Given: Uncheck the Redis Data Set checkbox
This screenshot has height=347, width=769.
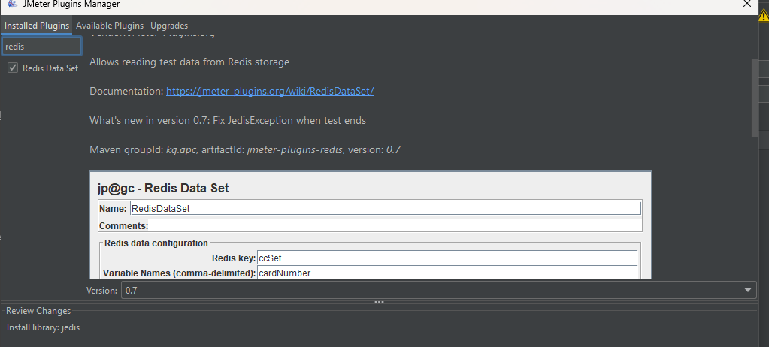Looking at the screenshot, I should pyautogui.click(x=13, y=68).
